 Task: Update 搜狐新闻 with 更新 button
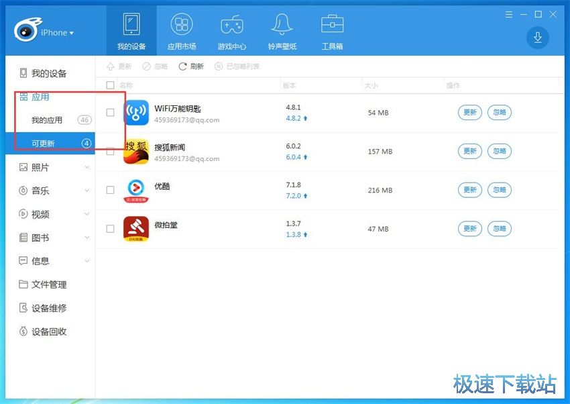click(470, 151)
